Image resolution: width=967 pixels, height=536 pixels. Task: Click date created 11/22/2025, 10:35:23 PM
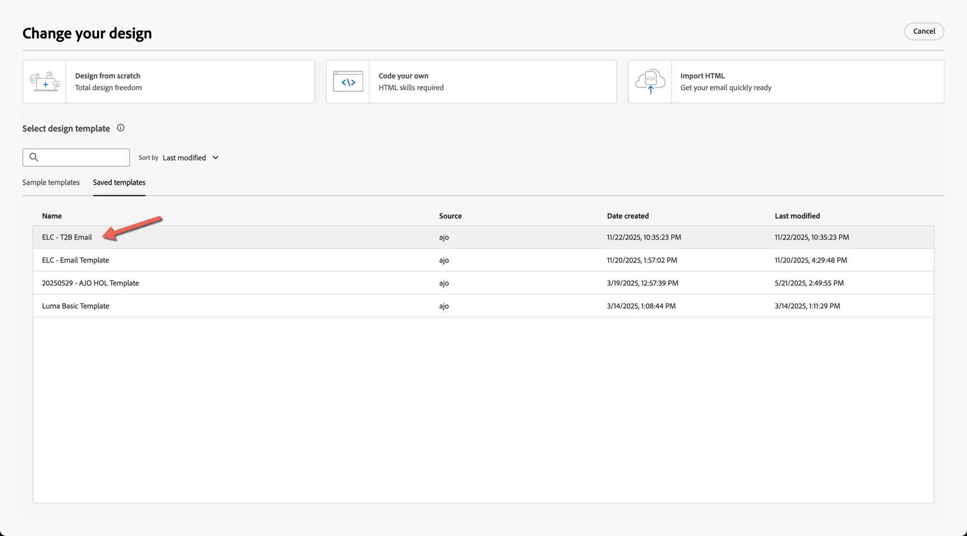644,237
